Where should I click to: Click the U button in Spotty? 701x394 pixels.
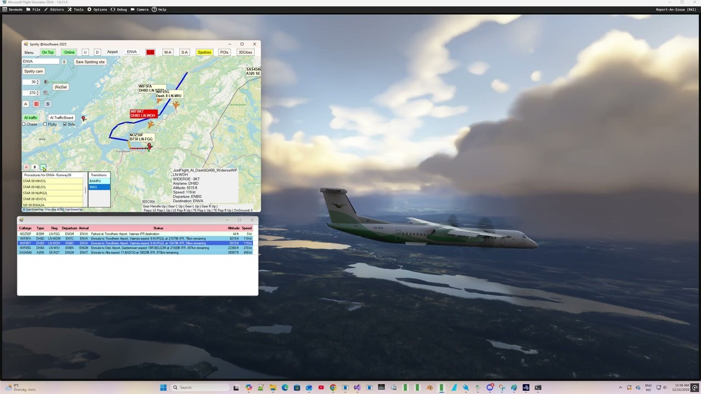(85, 53)
